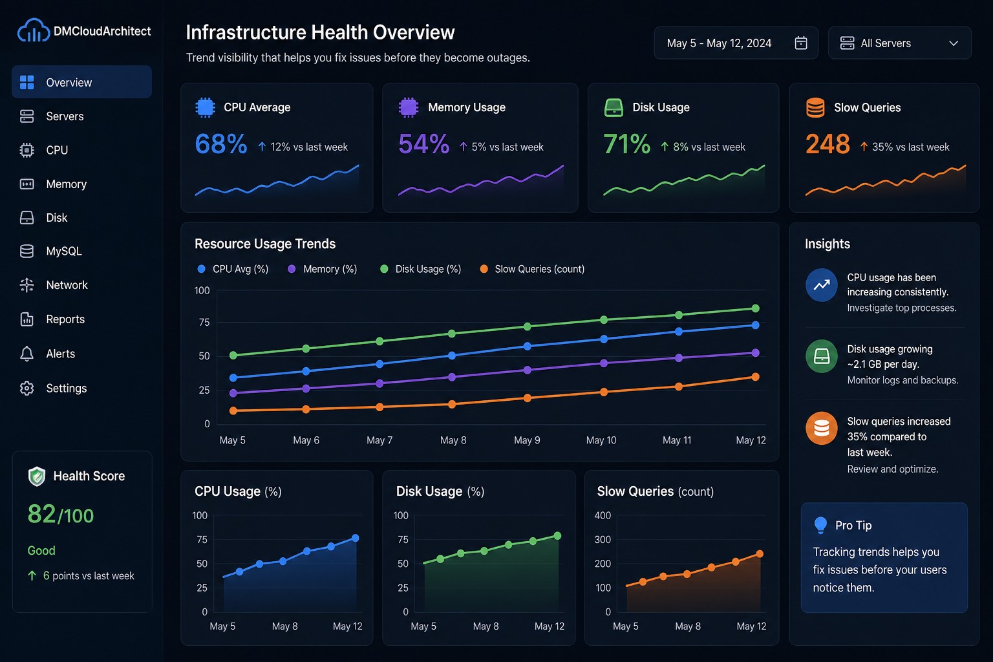Click the 68% CPU Average value
Image resolution: width=993 pixels, height=662 pixels.
[x=221, y=144]
